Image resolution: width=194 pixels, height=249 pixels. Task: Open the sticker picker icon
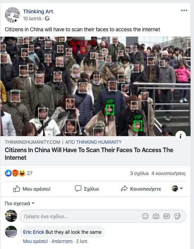tap(177, 216)
